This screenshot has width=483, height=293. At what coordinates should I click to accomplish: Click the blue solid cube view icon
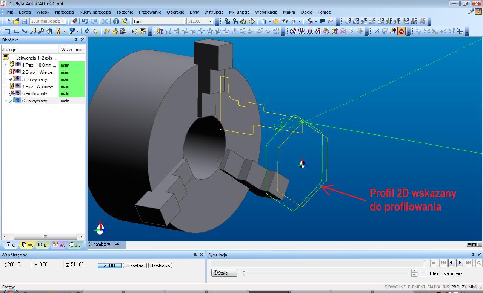[264, 21]
